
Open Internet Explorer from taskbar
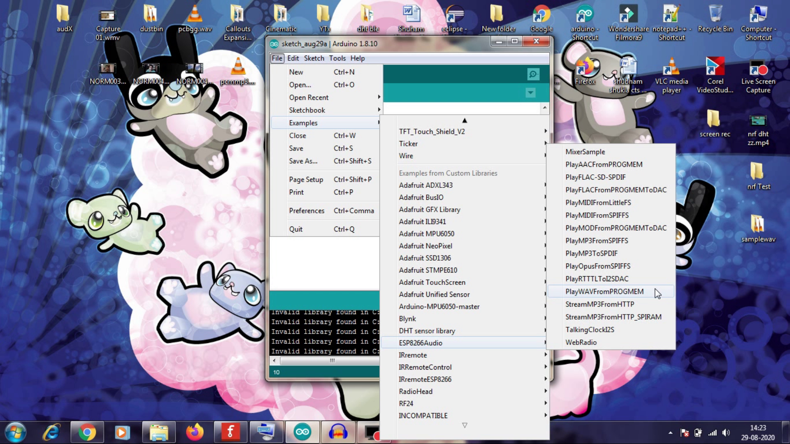click(x=51, y=432)
